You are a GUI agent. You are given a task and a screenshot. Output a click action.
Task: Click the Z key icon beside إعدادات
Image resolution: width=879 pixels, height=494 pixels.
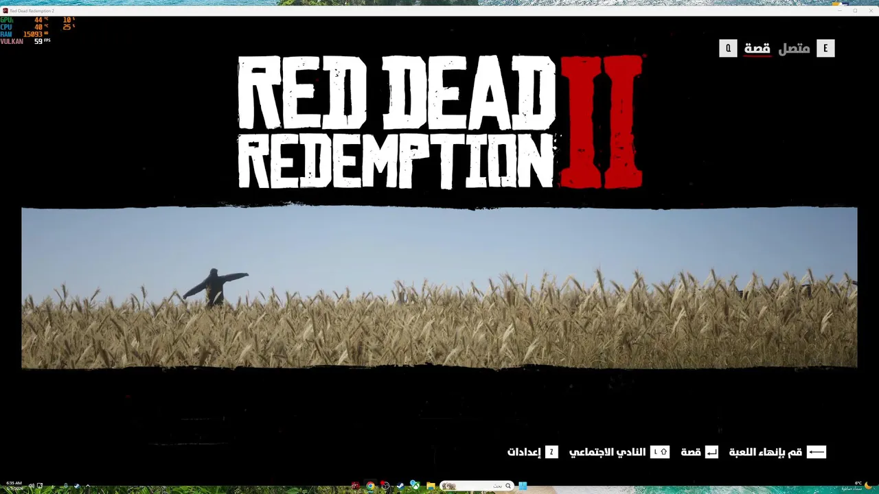(551, 452)
